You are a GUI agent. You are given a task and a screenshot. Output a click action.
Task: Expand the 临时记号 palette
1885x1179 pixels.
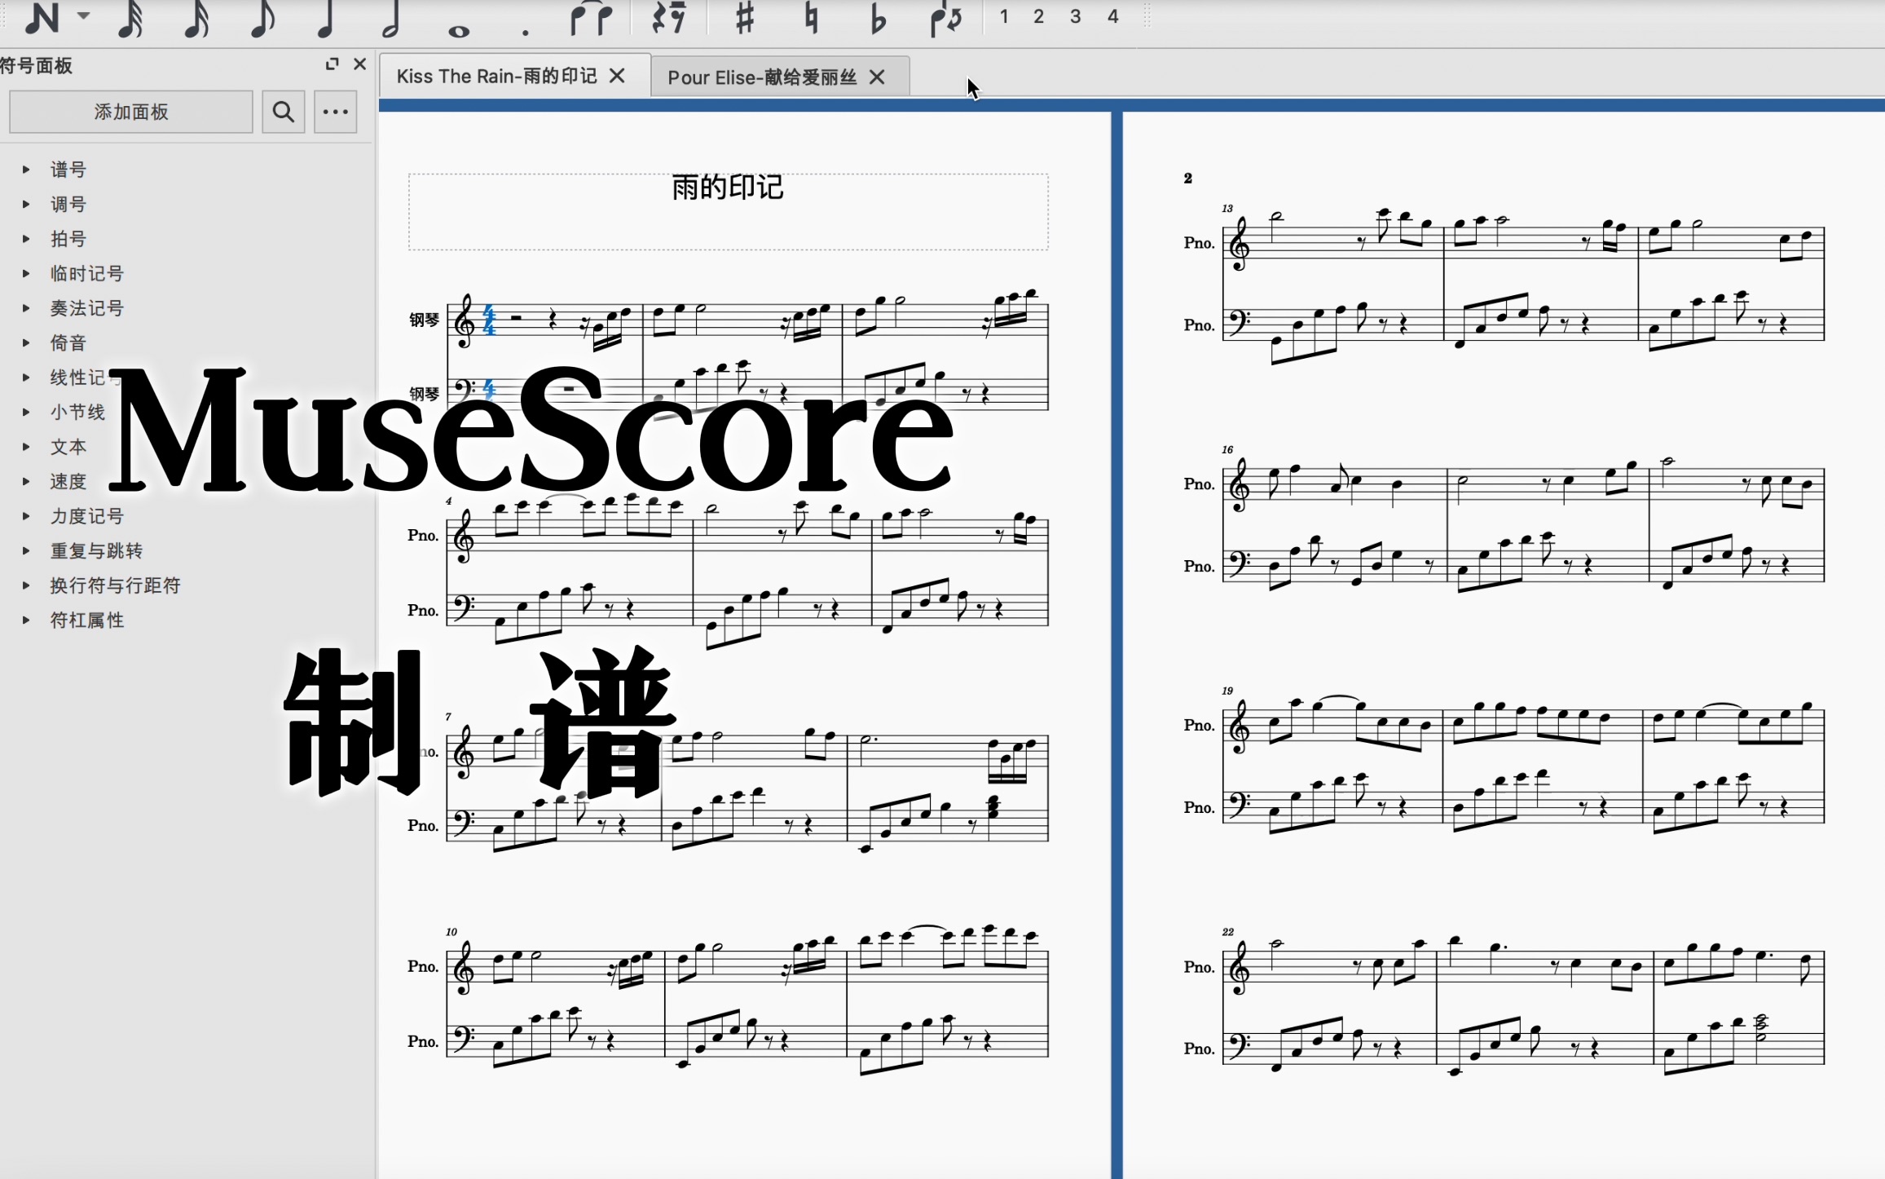[x=26, y=273]
